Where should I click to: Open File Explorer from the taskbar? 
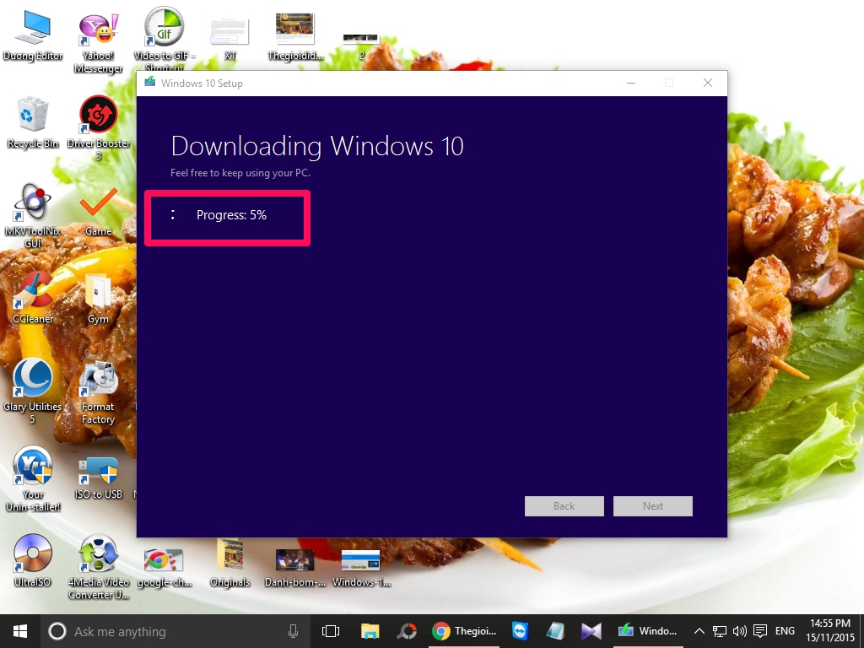point(370,631)
